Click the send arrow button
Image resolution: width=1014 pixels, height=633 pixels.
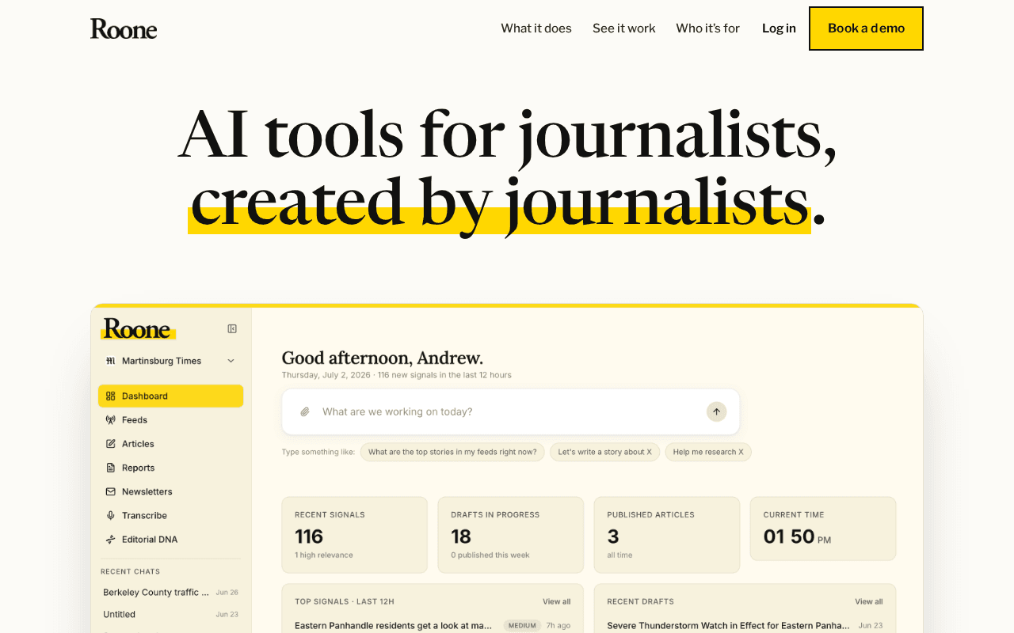[x=716, y=411]
